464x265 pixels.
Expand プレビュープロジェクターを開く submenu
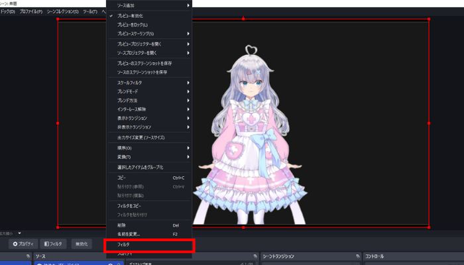[x=149, y=44]
